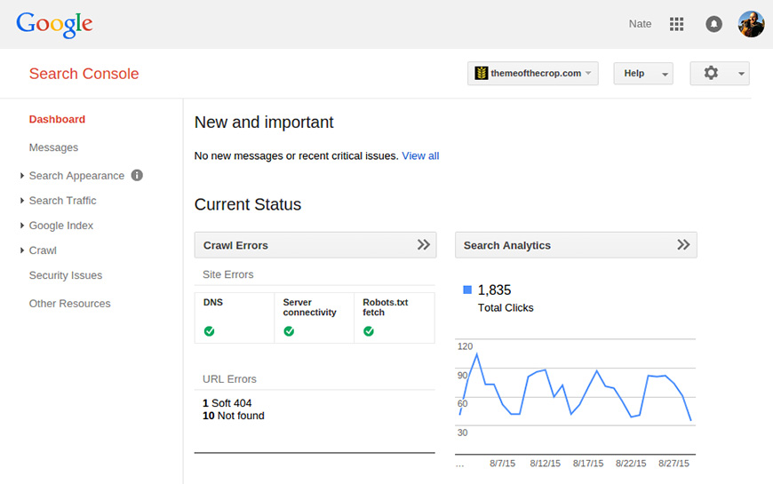Click Server connectivity green check status
Screen dimensions: 773x484
289,331
